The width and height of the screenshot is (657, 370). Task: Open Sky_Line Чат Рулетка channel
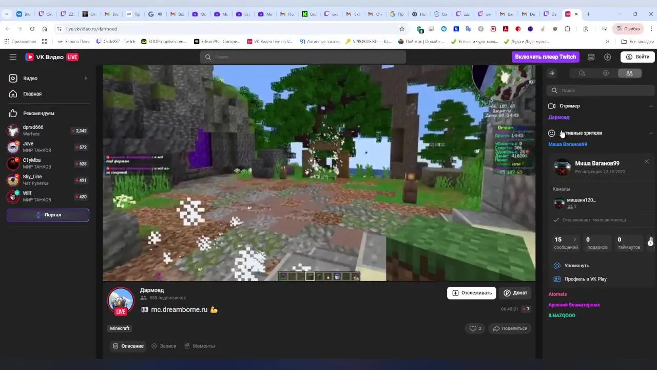[x=48, y=180]
